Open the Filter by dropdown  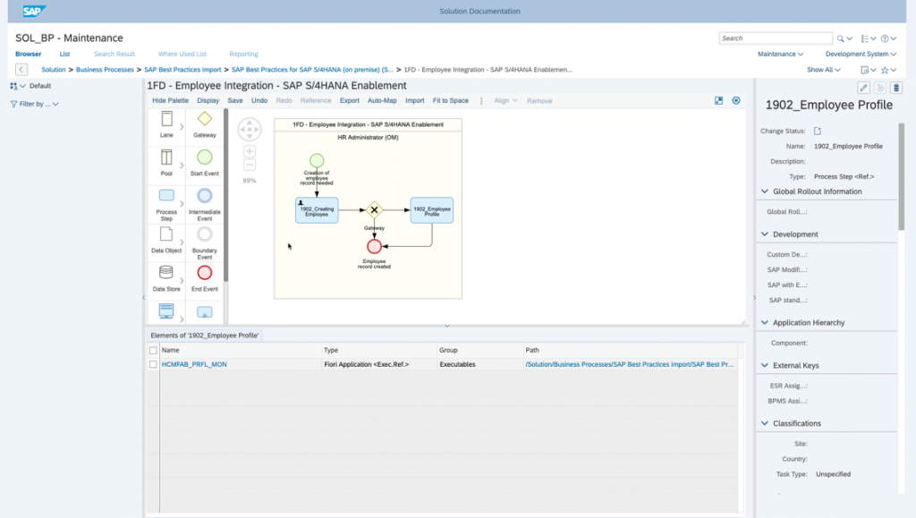(x=35, y=104)
